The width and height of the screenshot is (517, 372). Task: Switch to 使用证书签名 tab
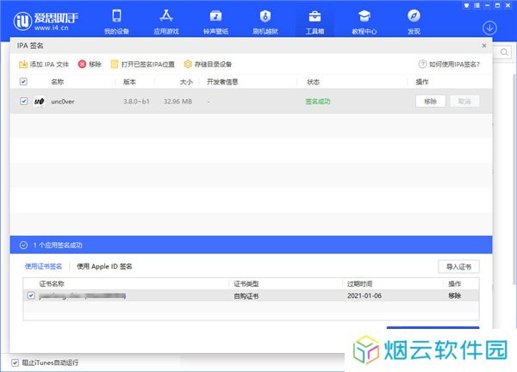43,267
